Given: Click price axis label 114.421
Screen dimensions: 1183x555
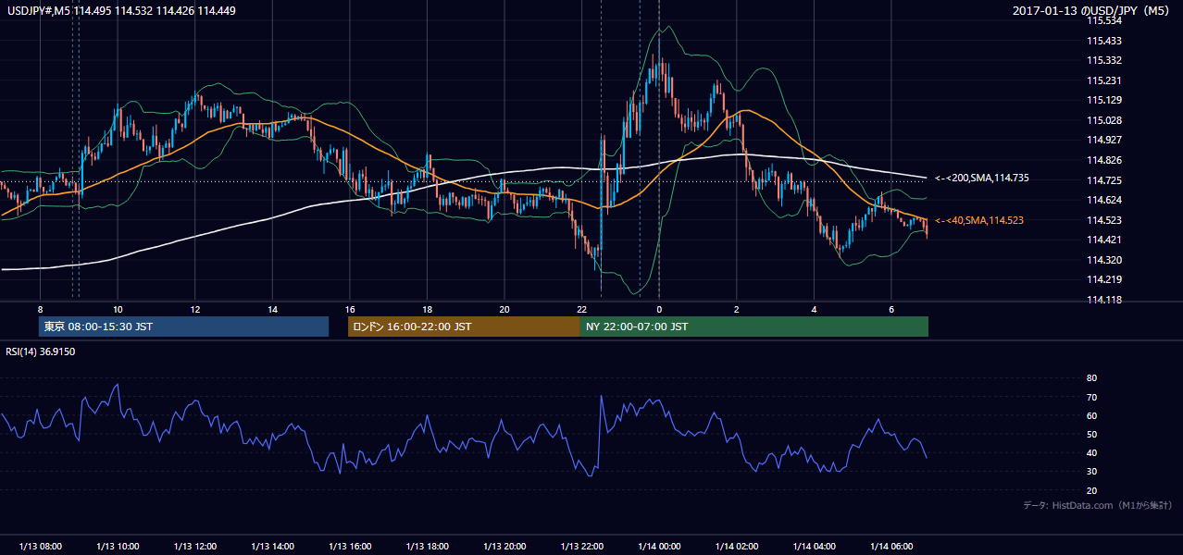Looking at the screenshot, I should 1104,240.
